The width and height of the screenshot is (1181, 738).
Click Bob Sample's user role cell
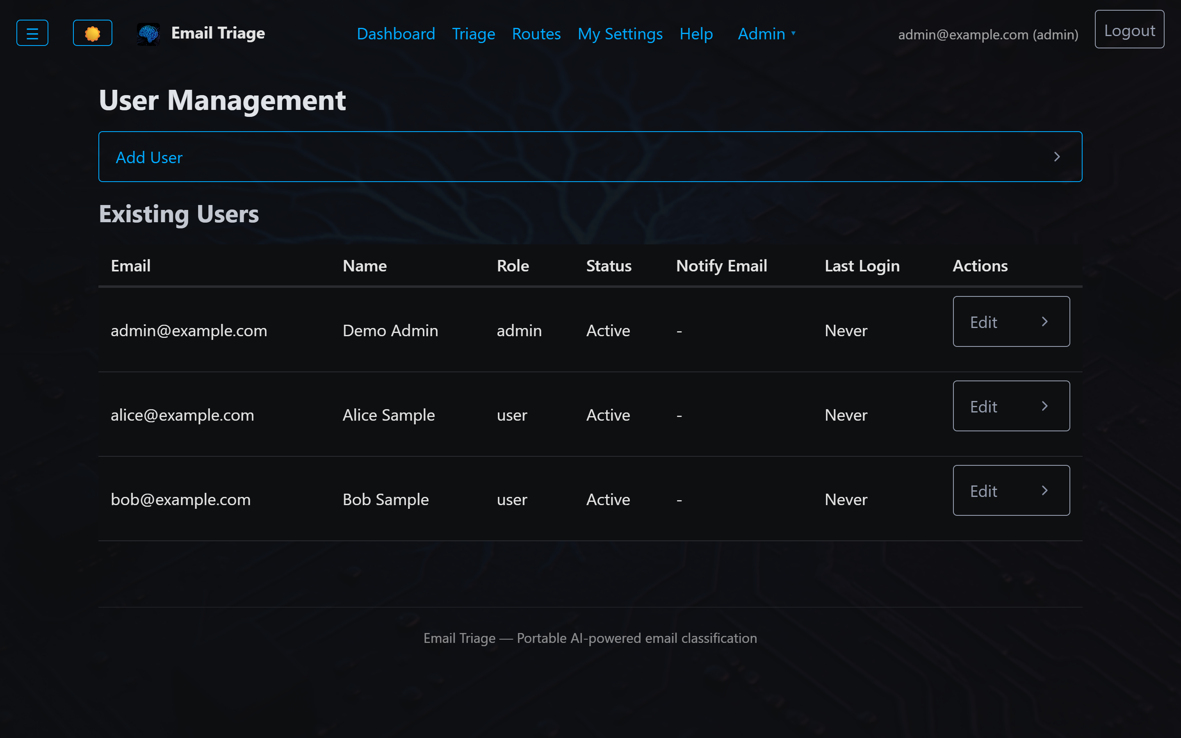tap(512, 500)
